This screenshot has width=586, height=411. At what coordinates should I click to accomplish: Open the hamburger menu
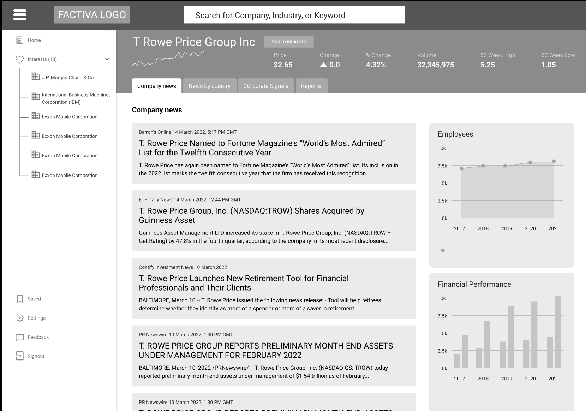coord(20,15)
